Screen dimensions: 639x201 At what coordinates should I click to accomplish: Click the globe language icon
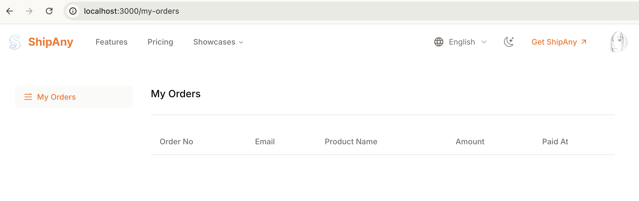point(439,42)
